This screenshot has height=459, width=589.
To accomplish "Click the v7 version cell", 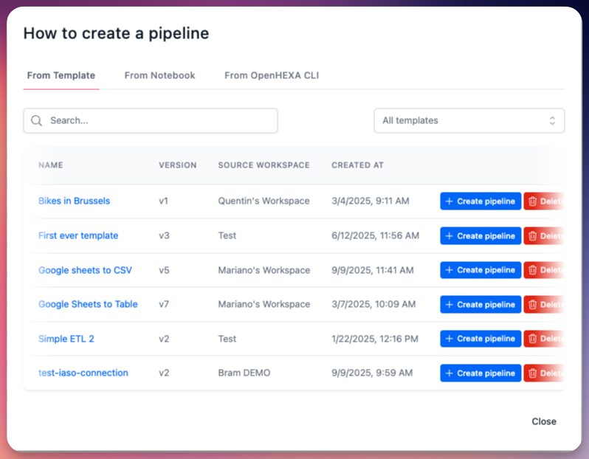I will [164, 304].
